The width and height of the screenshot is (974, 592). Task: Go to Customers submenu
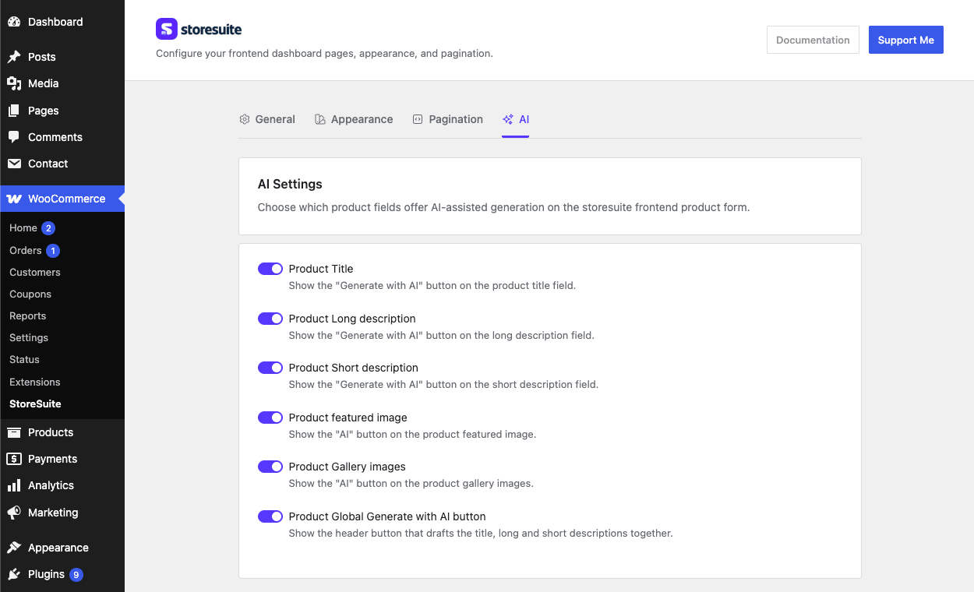click(35, 273)
